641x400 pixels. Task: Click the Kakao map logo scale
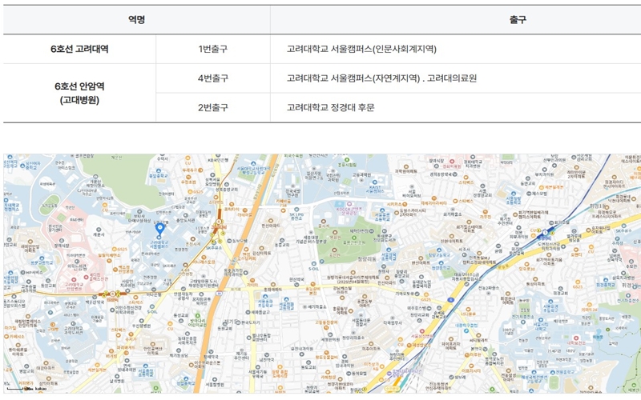pyautogui.click(x=26, y=389)
